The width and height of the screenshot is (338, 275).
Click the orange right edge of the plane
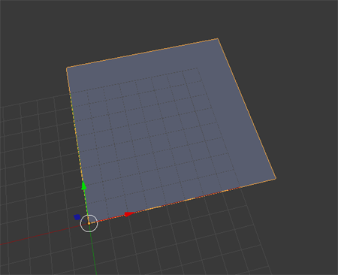click(x=246, y=108)
